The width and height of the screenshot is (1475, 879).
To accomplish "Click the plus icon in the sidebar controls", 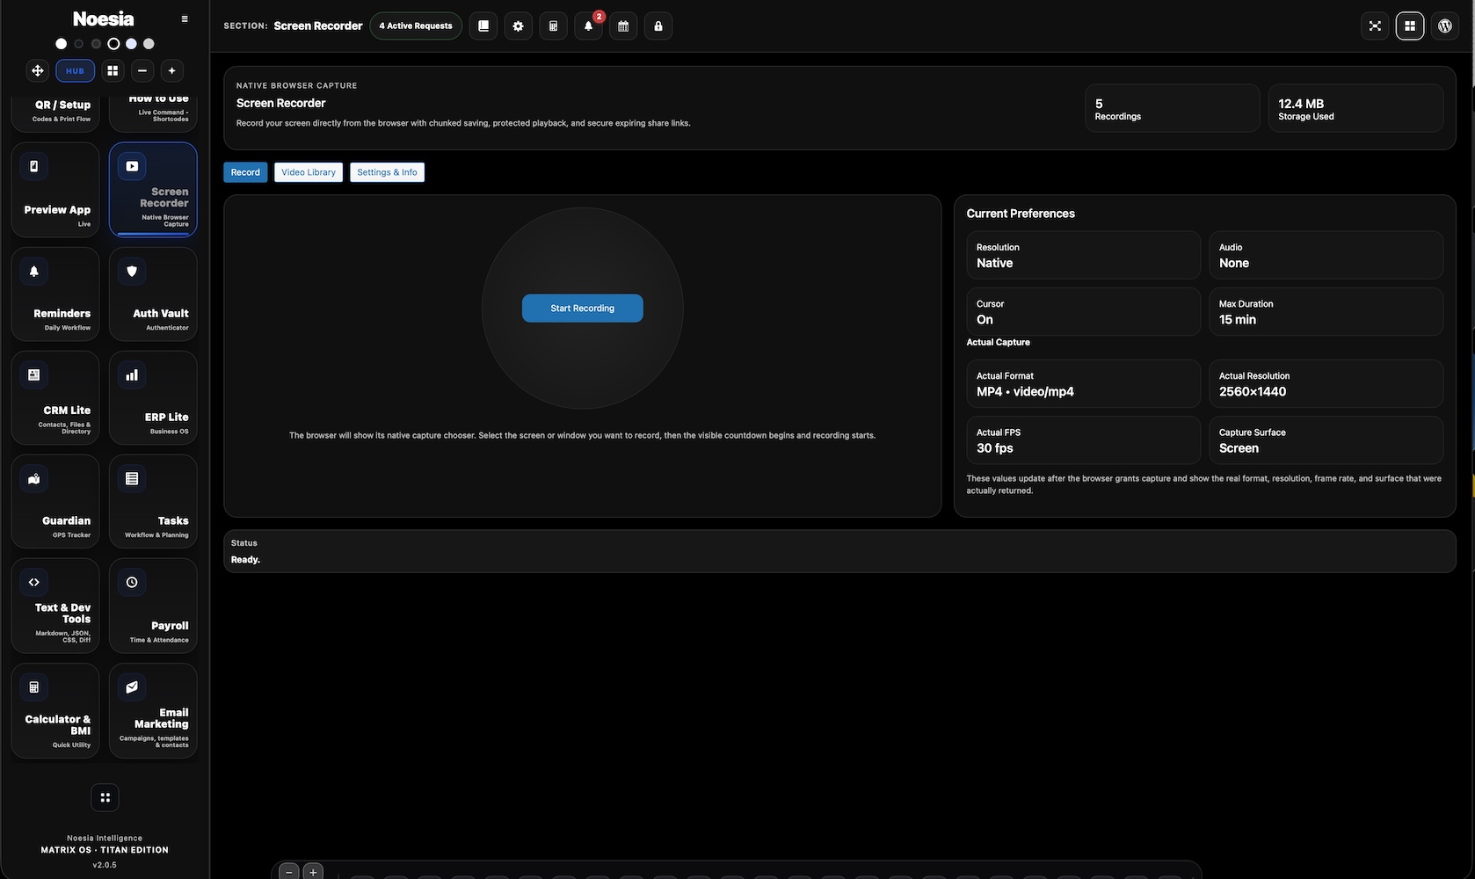I will coord(172,70).
